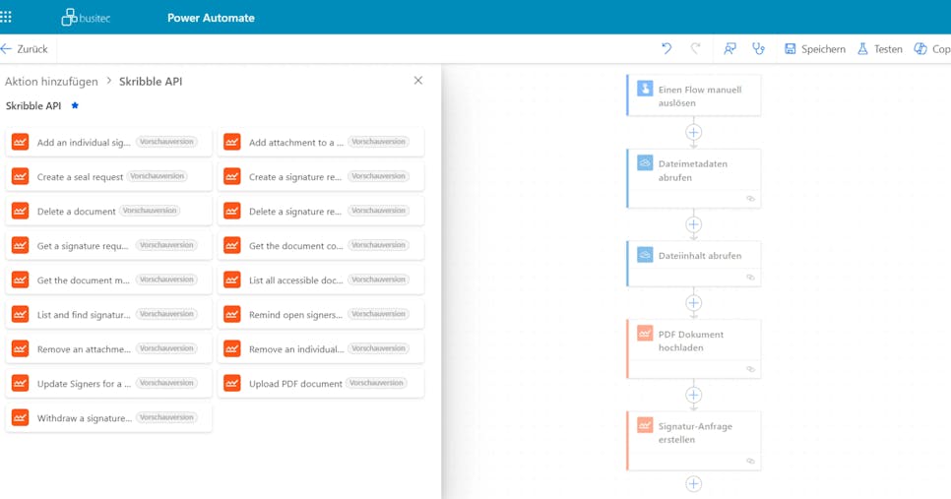
Task: Go to Aktion hinzufügen breadcrumb
Action: [x=51, y=82]
